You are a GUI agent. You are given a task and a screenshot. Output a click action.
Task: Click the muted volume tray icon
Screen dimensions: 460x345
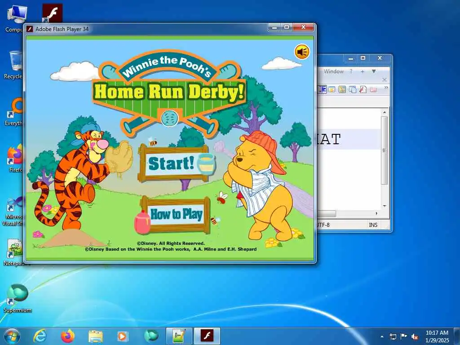coord(415,336)
